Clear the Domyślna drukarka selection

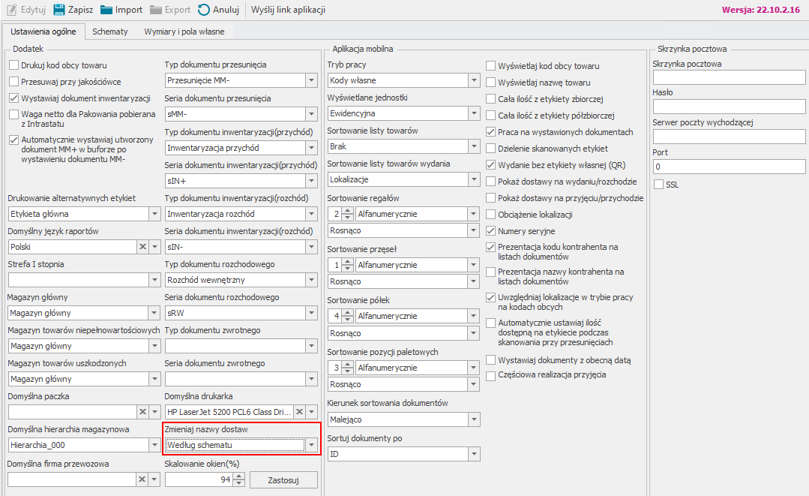point(298,412)
